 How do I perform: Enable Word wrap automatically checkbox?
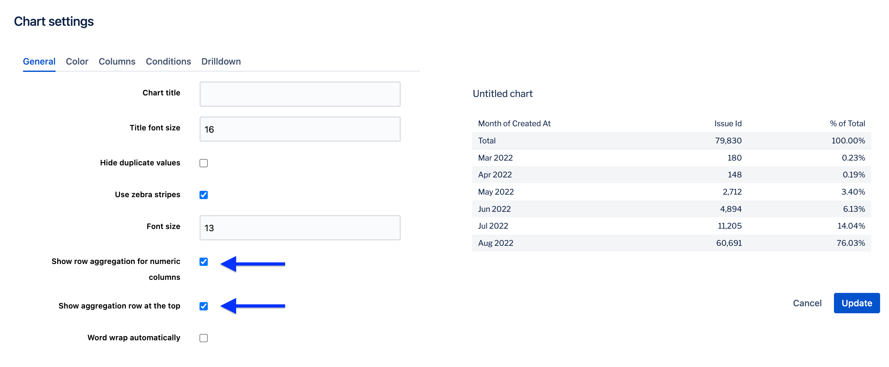pyautogui.click(x=204, y=338)
